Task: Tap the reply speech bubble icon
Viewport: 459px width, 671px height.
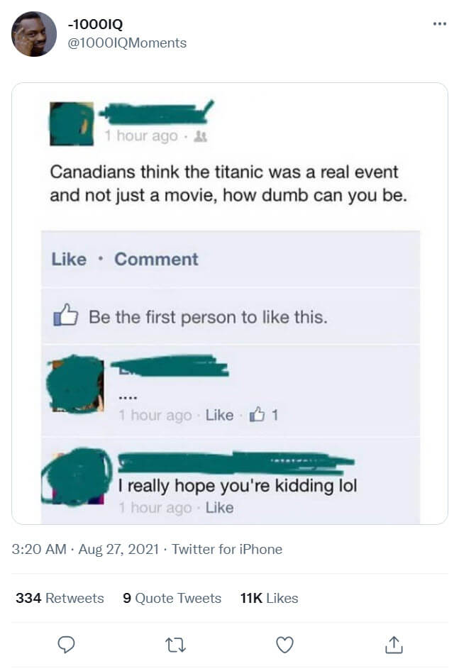Action: [66, 645]
